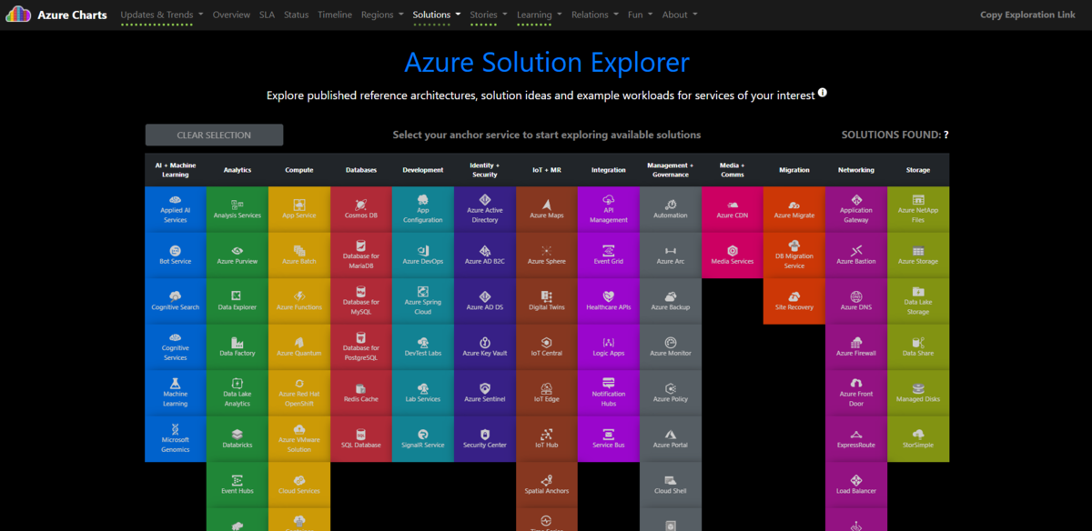
Task: Choose the SQL Database tile
Action: [361, 438]
